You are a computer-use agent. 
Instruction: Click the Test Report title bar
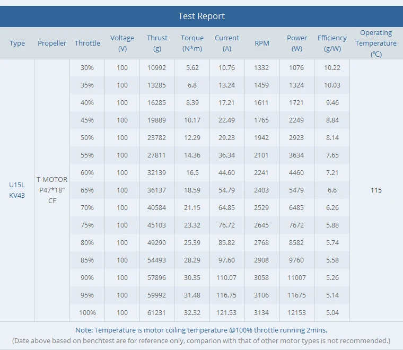202,16
